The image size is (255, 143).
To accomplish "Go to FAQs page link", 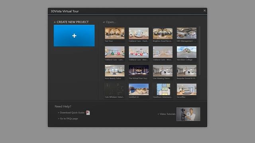I will 68,118.
